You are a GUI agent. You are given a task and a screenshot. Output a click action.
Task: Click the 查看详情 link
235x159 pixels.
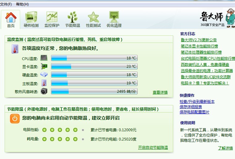[x=160, y=92]
